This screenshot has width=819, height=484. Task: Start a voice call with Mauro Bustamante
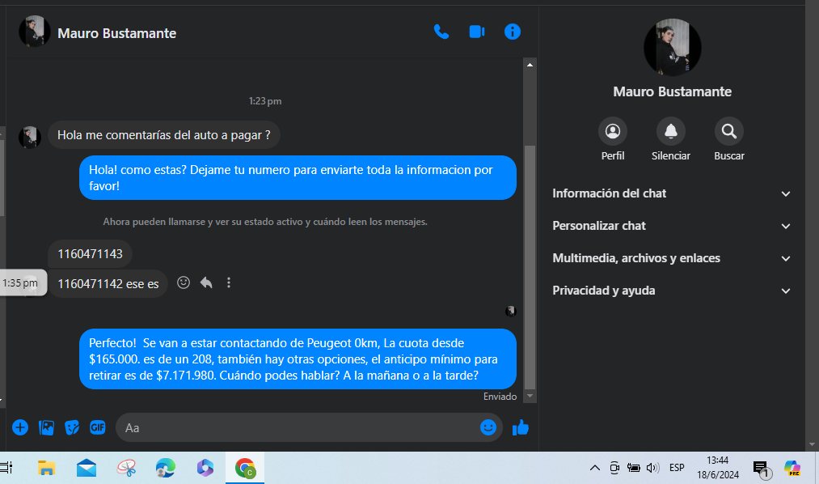pyautogui.click(x=441, y=32)
